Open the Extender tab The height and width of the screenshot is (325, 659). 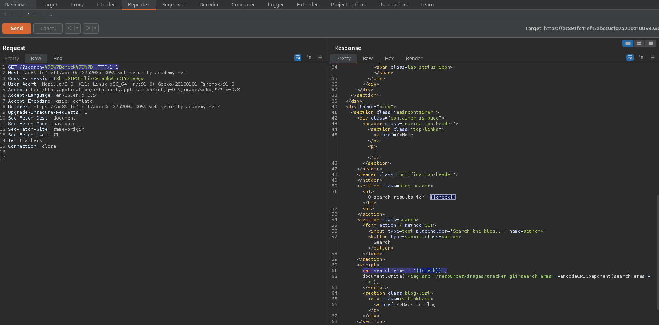click(x=308, y=5)
